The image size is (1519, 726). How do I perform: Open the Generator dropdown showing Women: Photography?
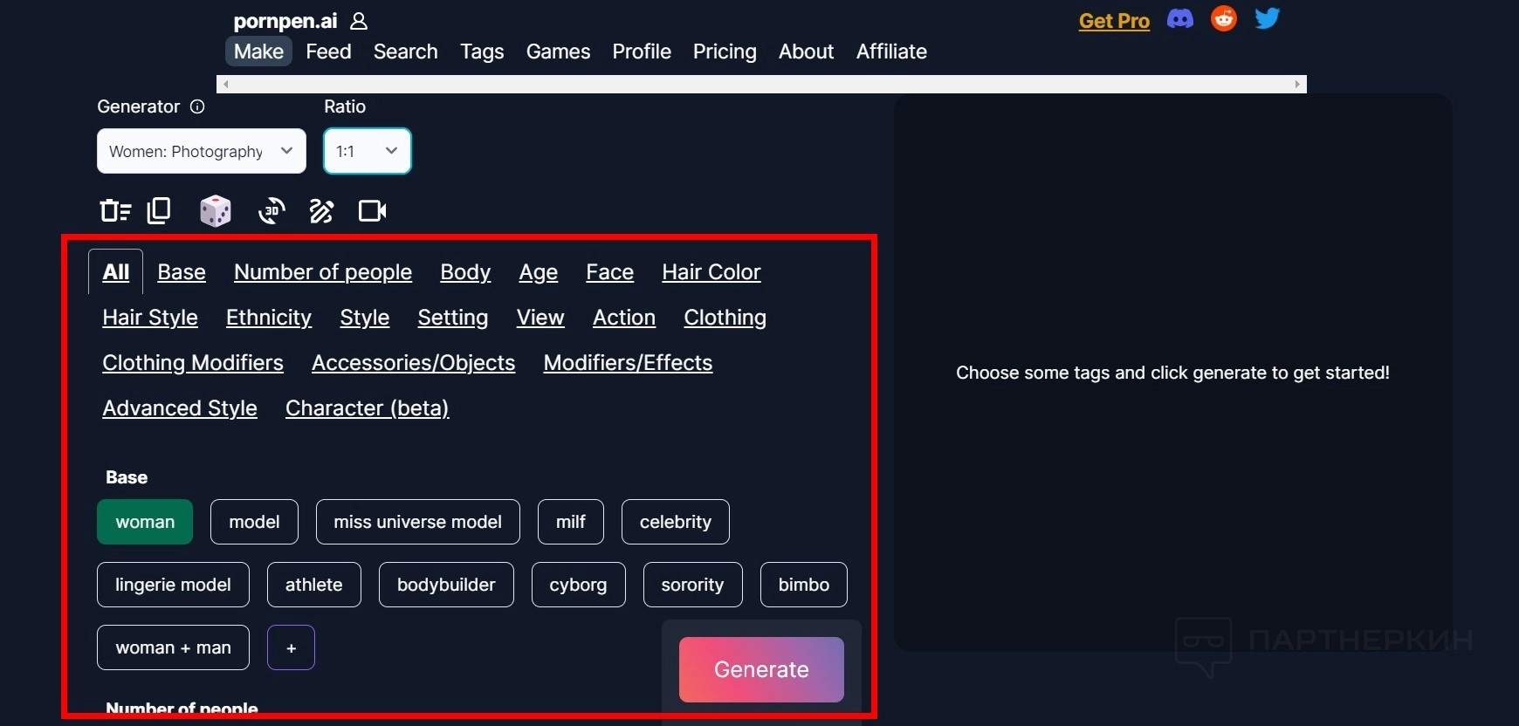pos(202,151)
